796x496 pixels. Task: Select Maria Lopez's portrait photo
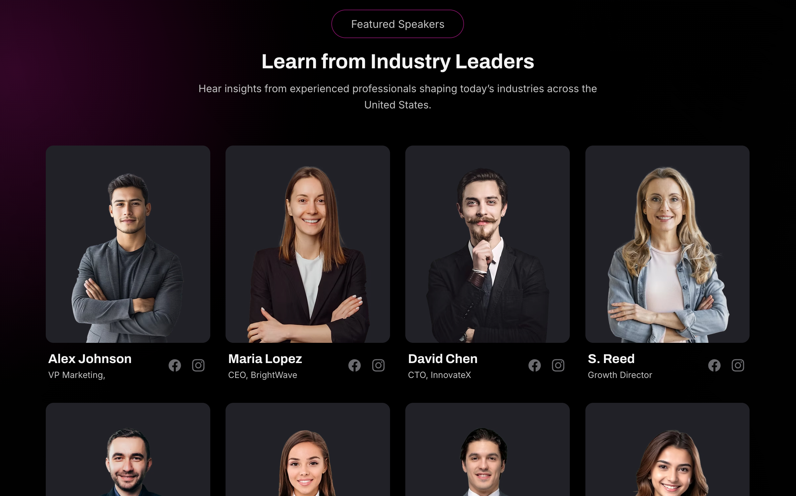tap(308, 244)
